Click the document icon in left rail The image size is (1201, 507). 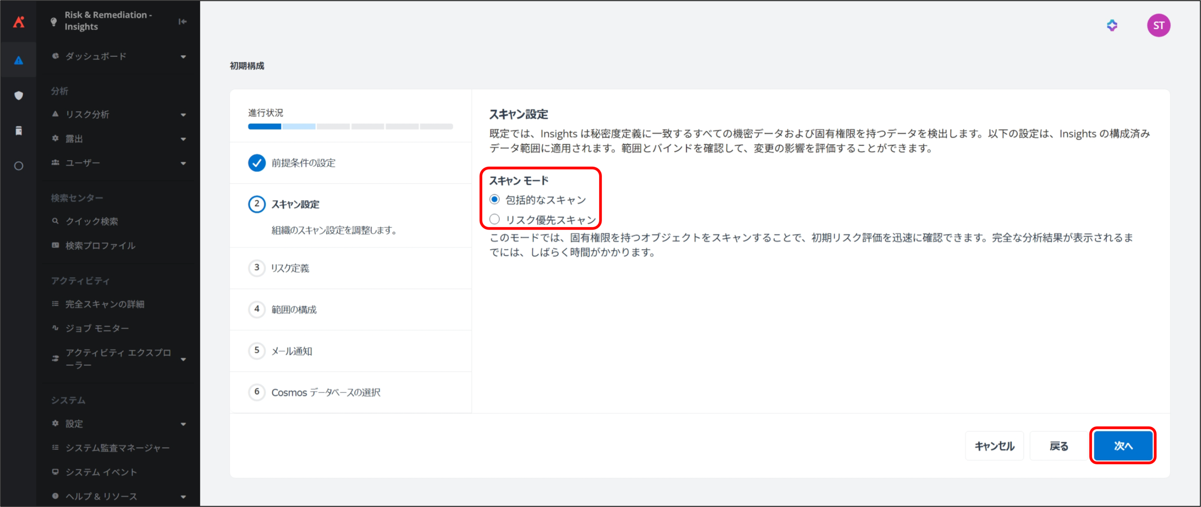click(19, 131)
